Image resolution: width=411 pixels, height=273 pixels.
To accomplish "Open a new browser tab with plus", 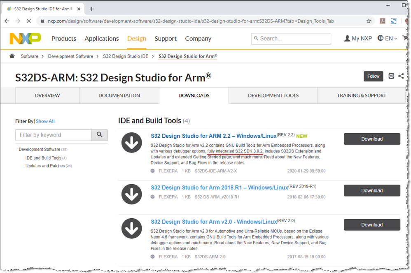I will click(x=91, y=9).
